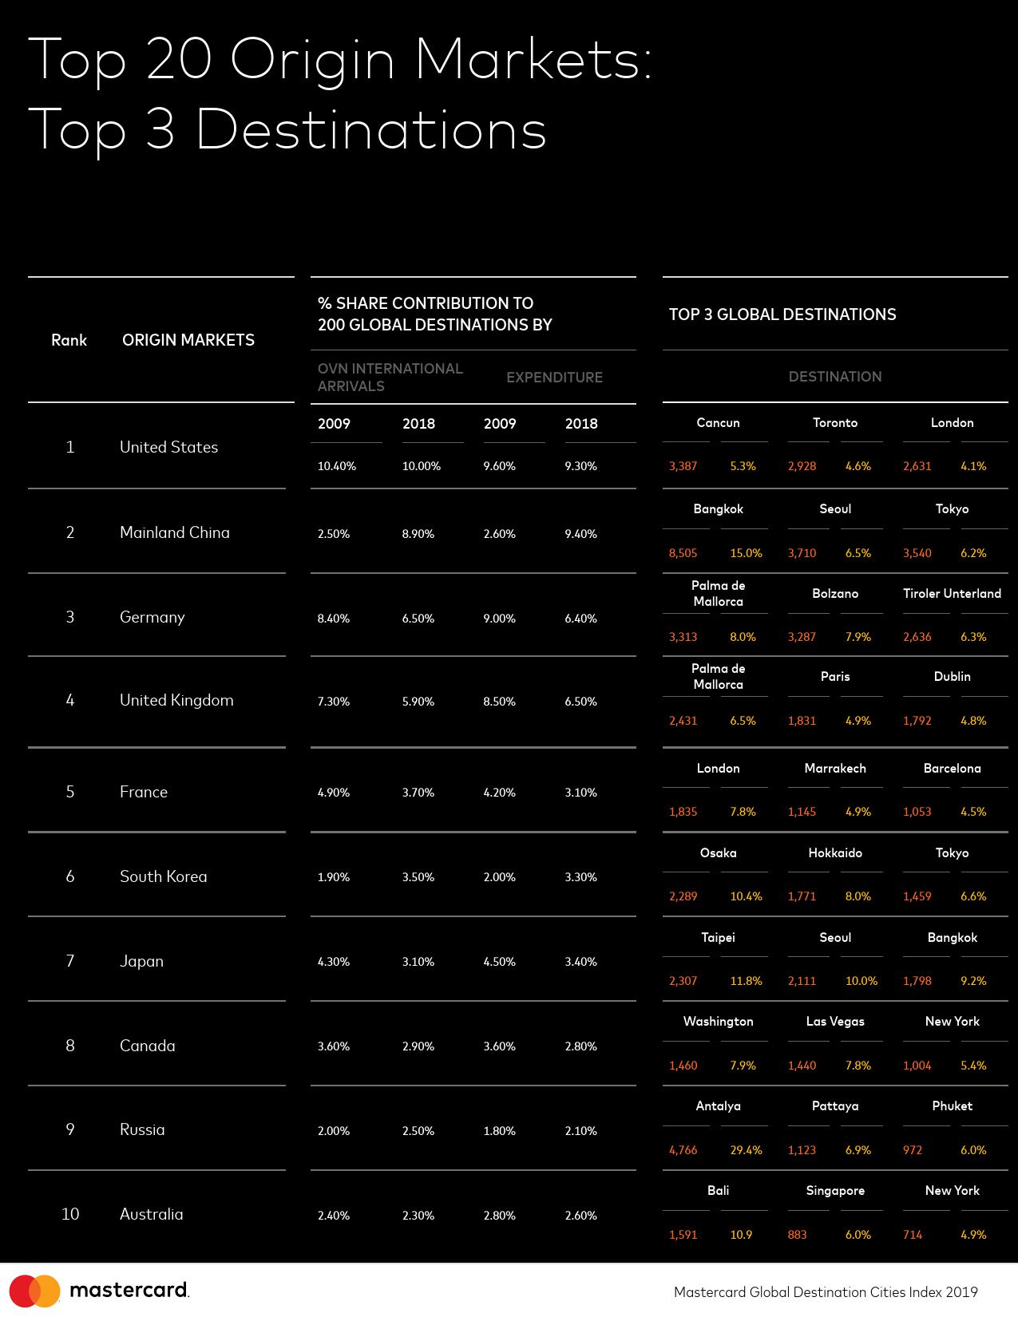Select the United States origin market row
The height and width of the screenshot is (1317, 1018).
[168, 447]
